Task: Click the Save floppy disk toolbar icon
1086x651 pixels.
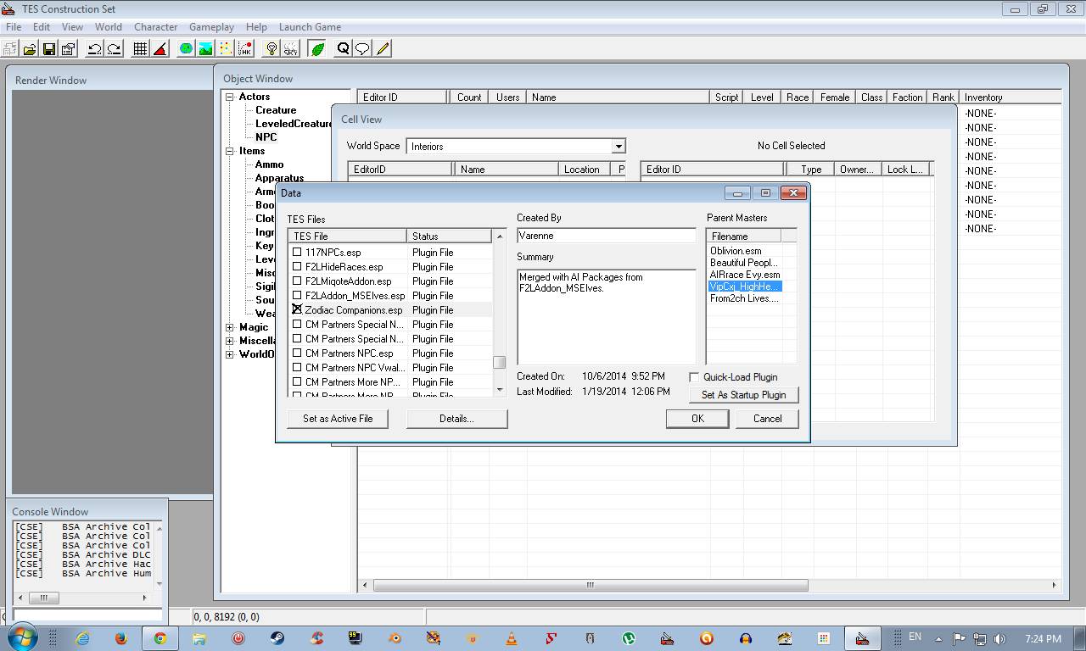Action: [48, 49]
